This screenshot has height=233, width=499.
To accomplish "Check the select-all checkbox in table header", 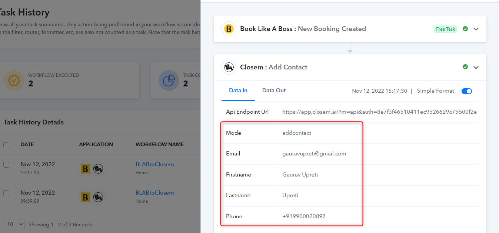I will click(6, 145).
